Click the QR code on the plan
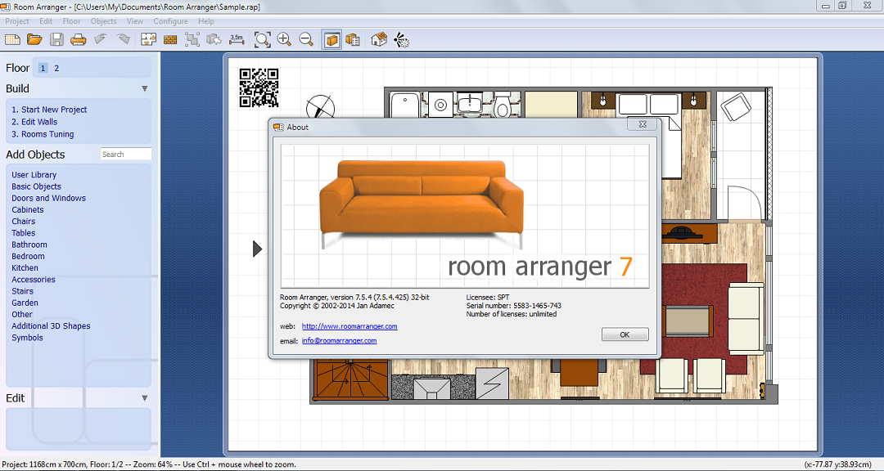The height and width of the screenshot is (471, 884). [x=259, y=87]
